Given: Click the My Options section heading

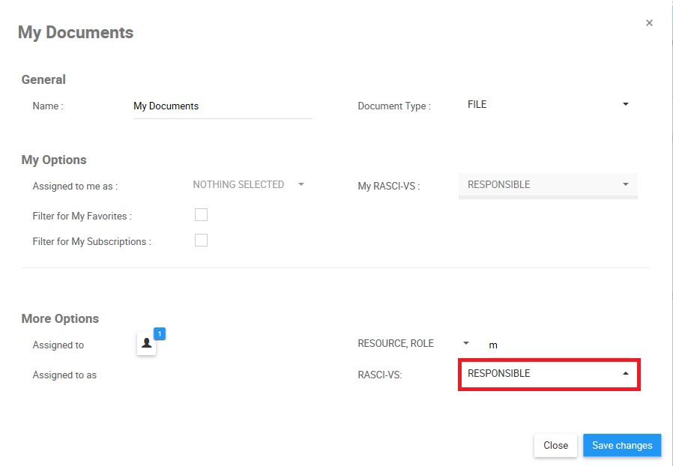Looking at the screenshot, I should (x=54, y=160).
